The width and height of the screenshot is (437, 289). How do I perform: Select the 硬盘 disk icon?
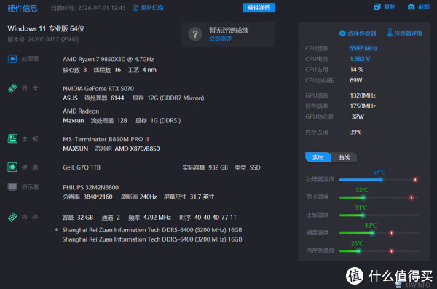(12, 167)
